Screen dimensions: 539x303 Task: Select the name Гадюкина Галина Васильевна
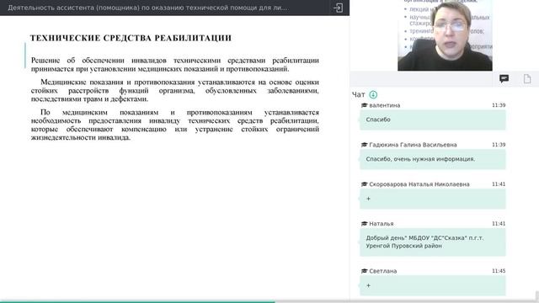click(413, 145)
